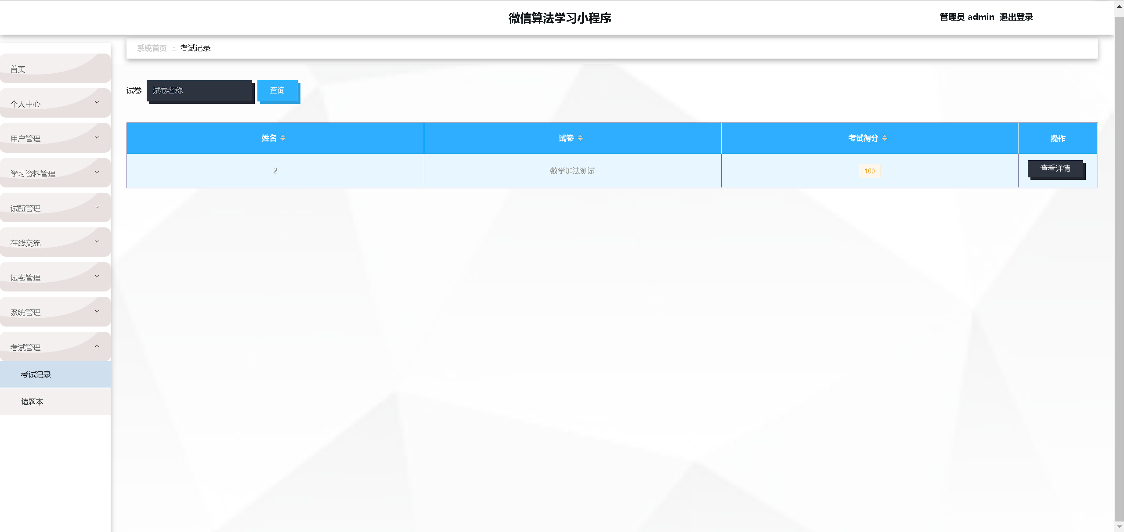
Task: Focus the 试卷名称 search input
Action: click(200, 91)
